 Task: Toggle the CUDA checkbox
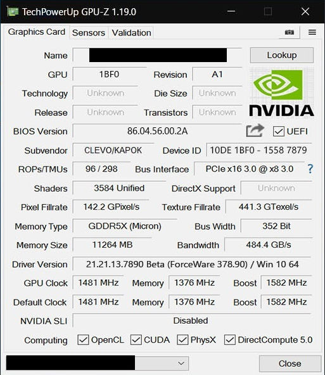click(136, 340)
